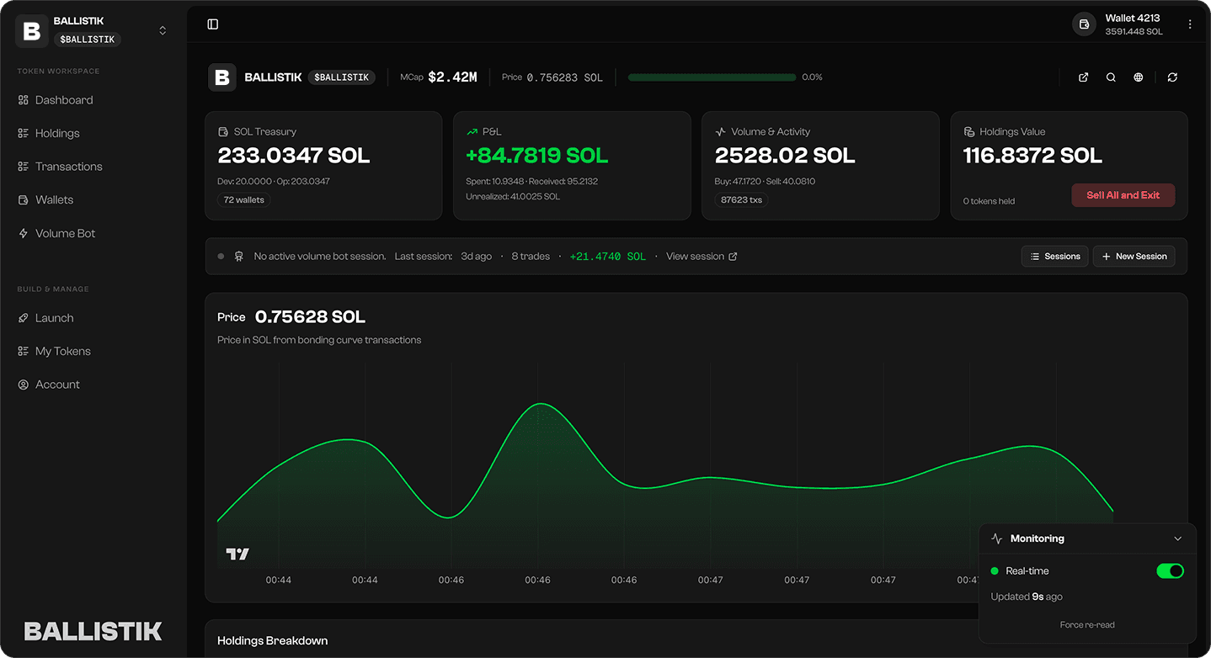Open Holdings in the sidebar
1211x658 pixels.
[57, 133]
